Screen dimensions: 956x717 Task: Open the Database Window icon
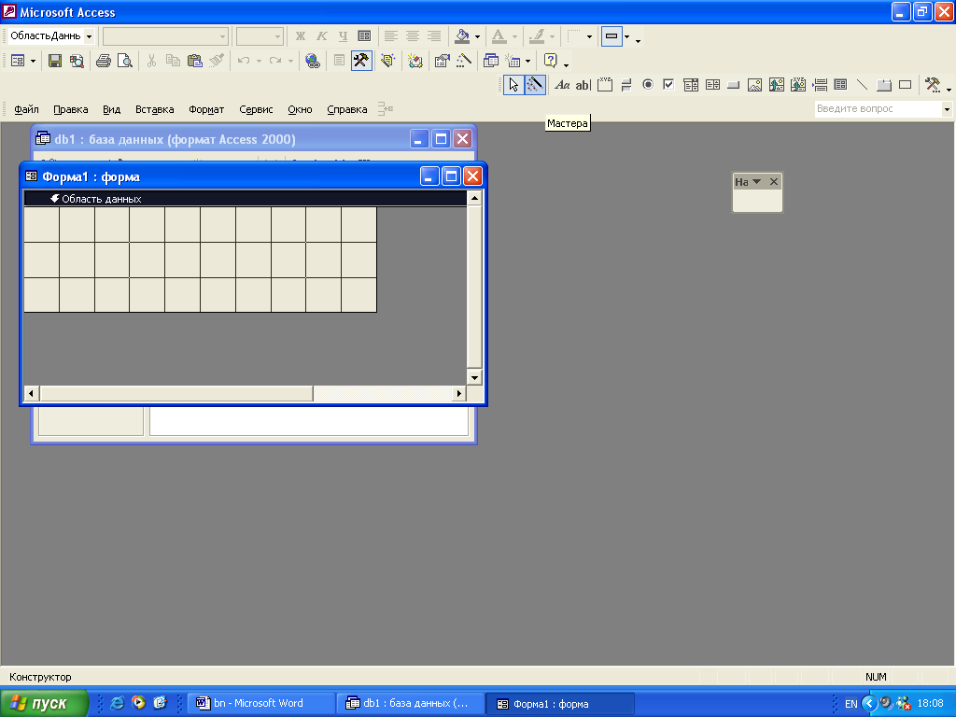coord(491,61)
